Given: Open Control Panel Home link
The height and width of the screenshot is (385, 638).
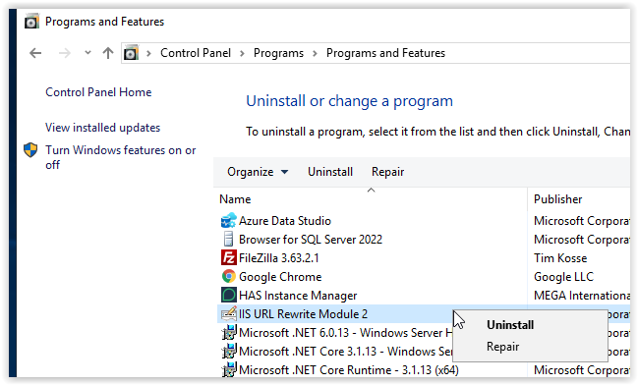Looking at the screenshot, I should 98,92.
